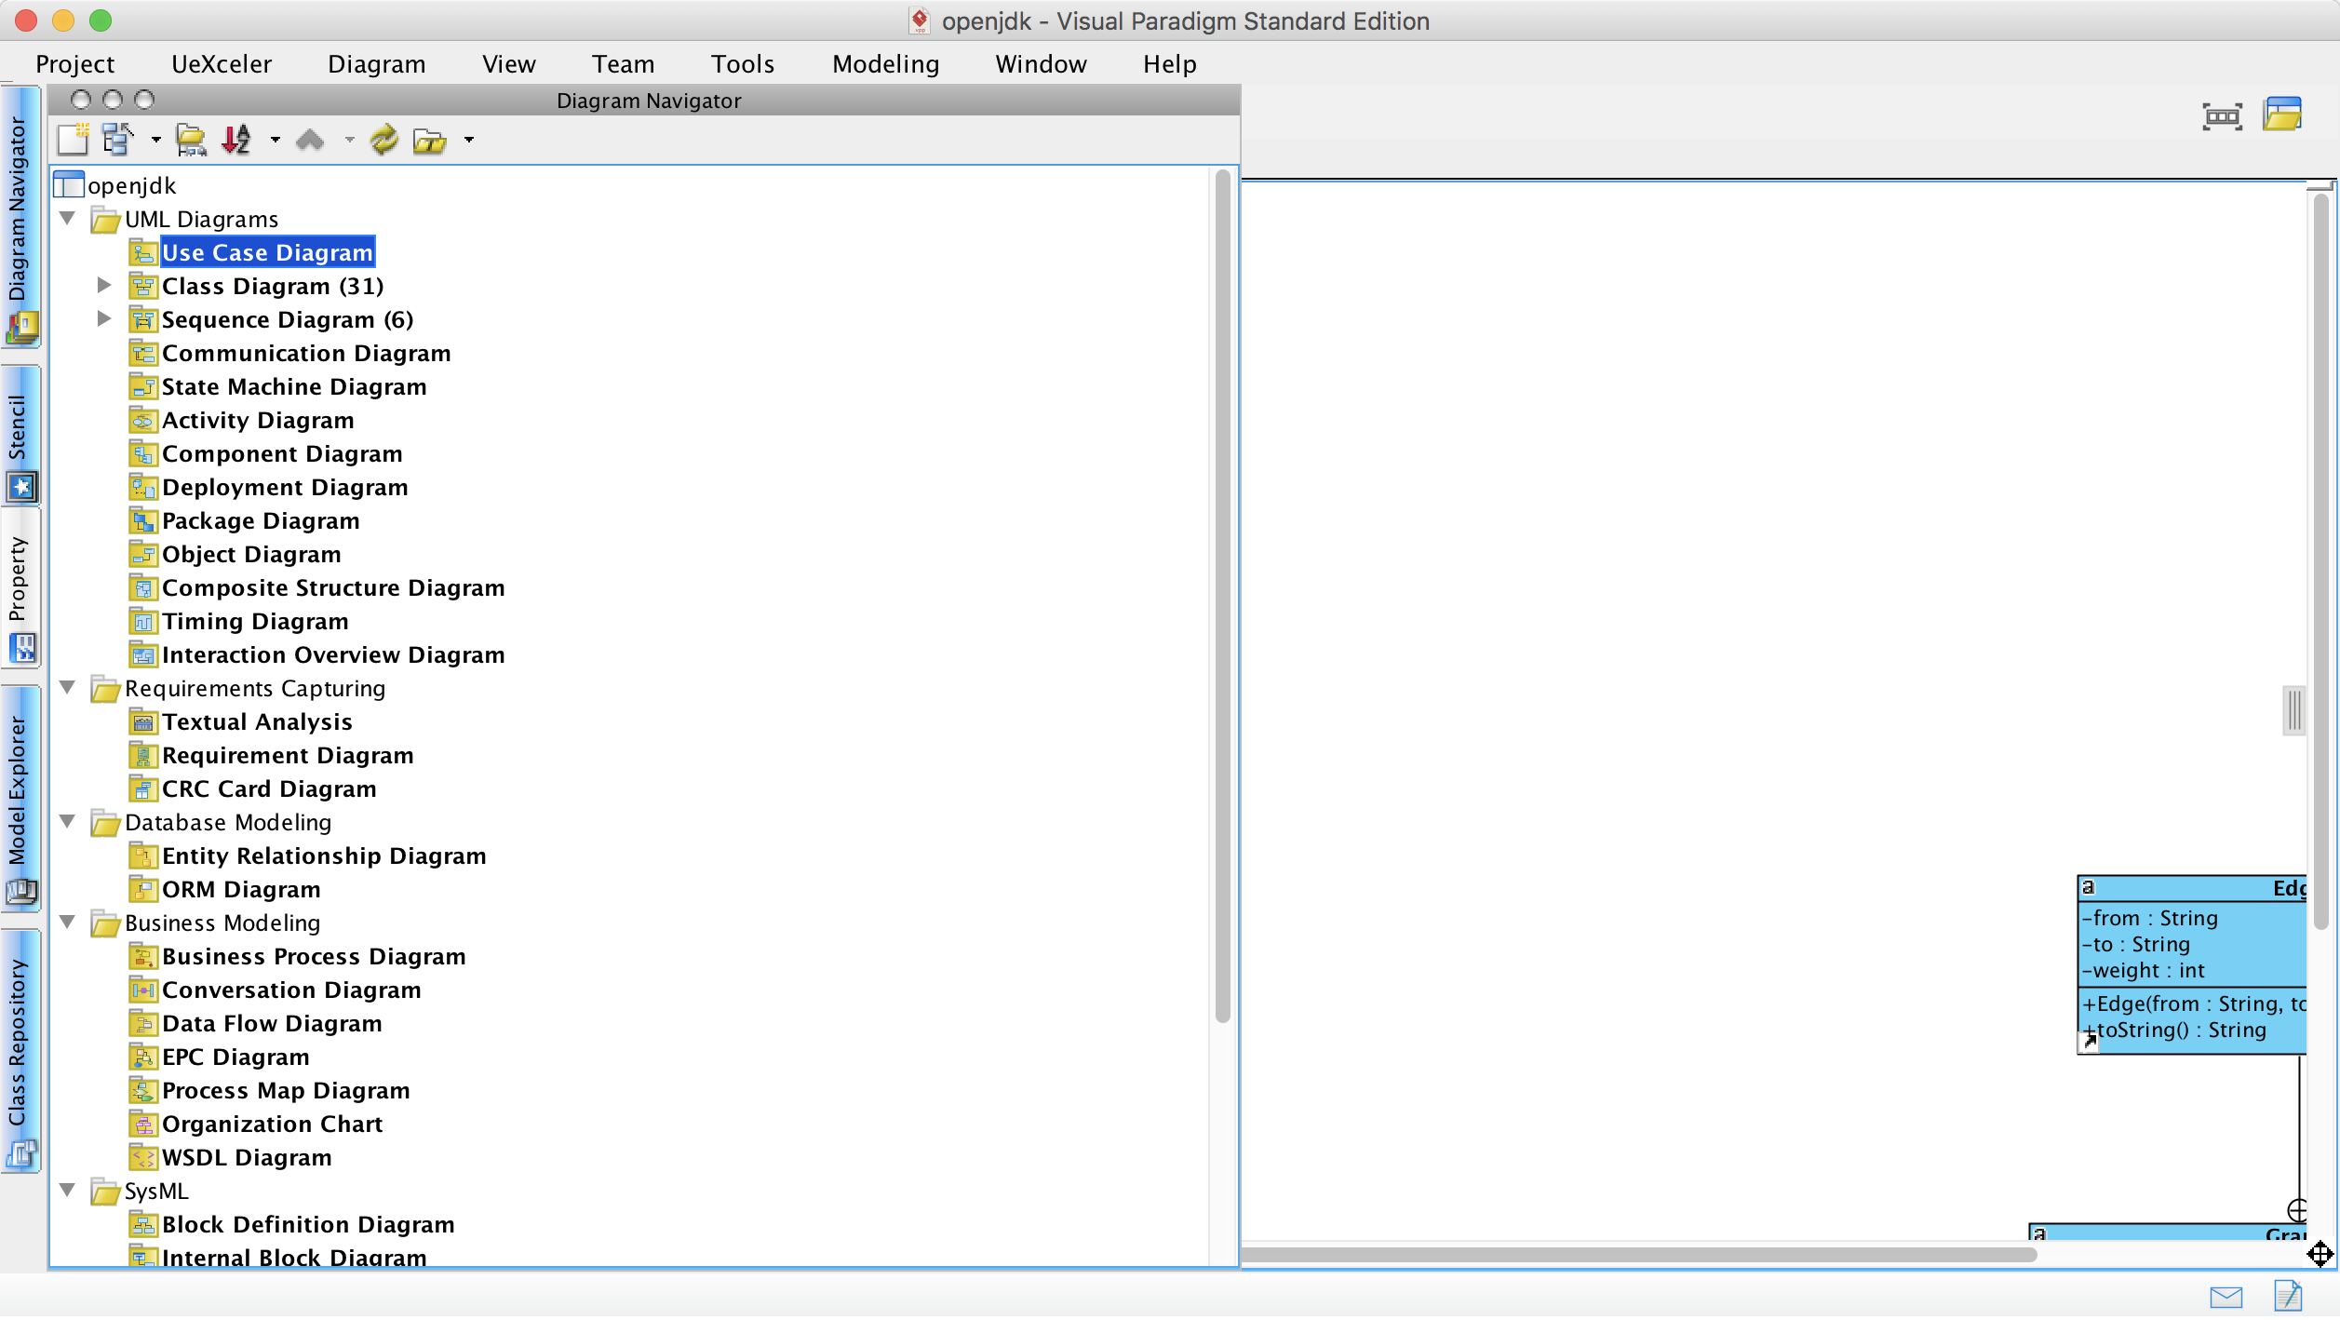The image size is (2340, 1320).
Task: Click the New Diagram toolbar icon
Action: click(73, 141)
